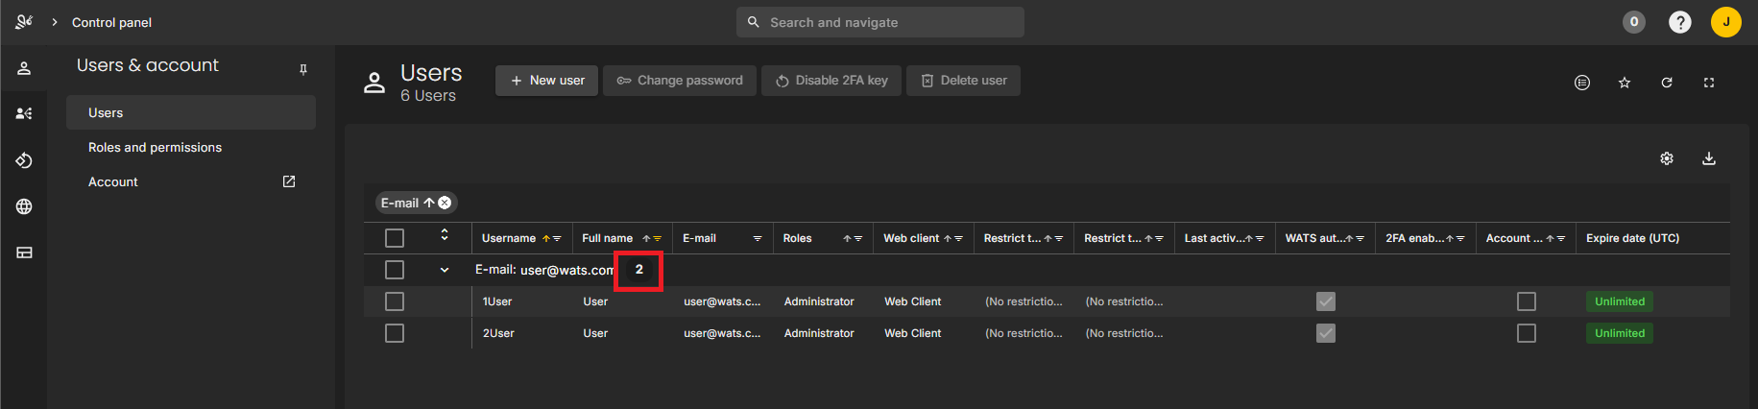Open the list view options icon
The height and width of the screenshot is (409, 1758).
pos(1582,83)
